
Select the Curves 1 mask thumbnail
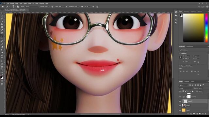point(189,97)
